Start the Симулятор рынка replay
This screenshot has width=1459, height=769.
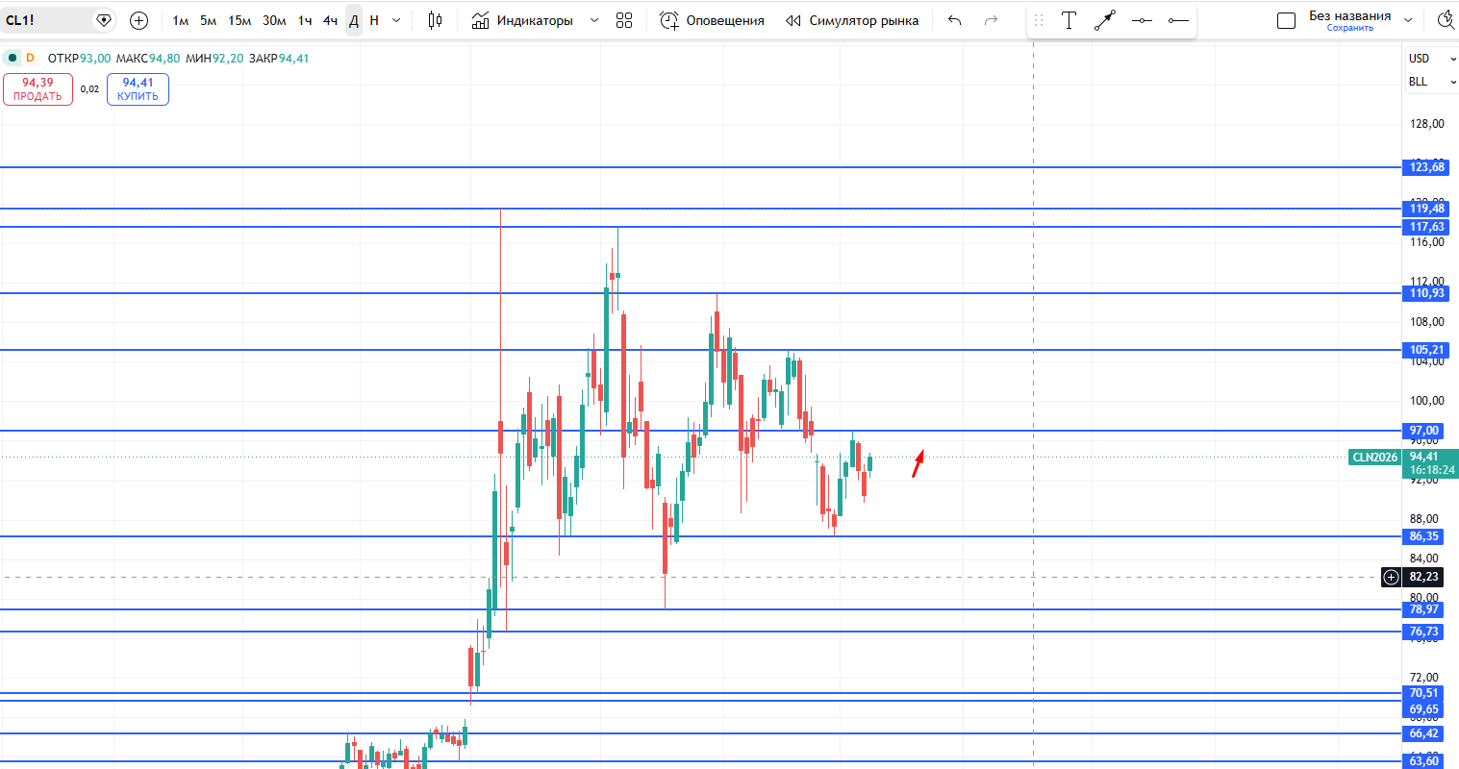pos(852,20)
